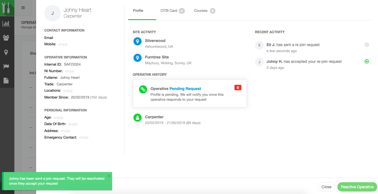Delete the pending request via red trash icon
This screenshot has width=378, height=194.
pyautogui.click(x=238, y=88)
